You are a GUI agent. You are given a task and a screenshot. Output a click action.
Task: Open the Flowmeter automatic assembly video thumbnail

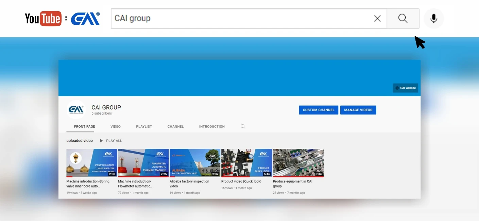(143, 163)
